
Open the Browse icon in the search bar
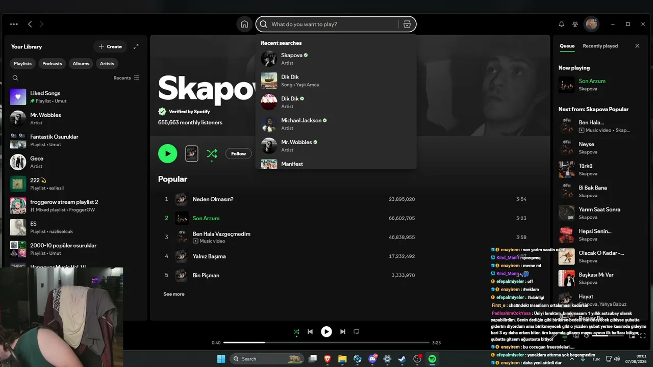pos(407,24)
